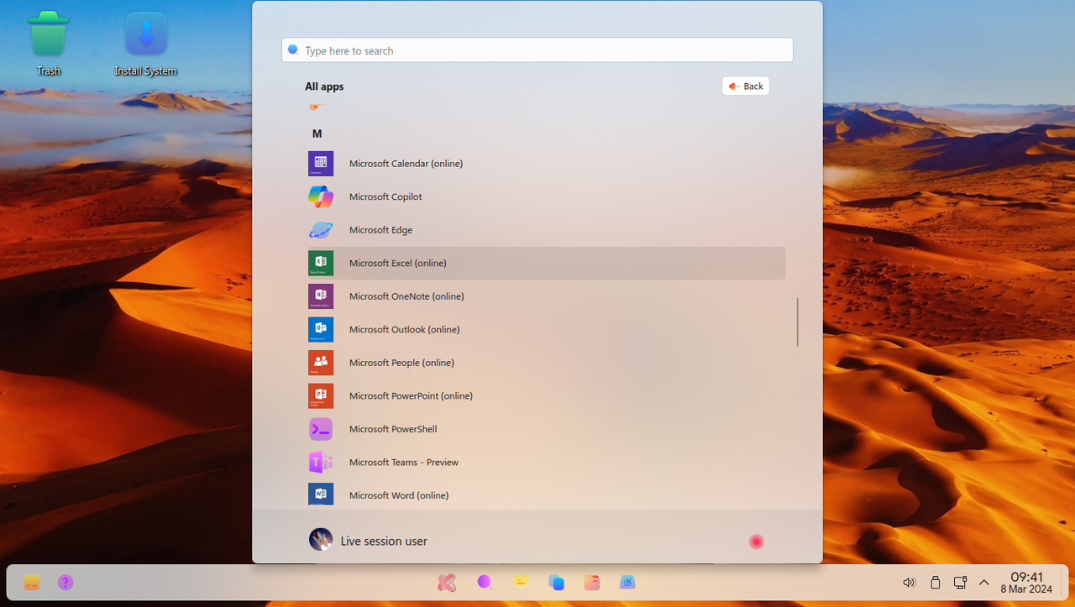Launch Microsoft Teams - Preview
The height and width of the screenshot is (607, 1075).
pos(546,462)
